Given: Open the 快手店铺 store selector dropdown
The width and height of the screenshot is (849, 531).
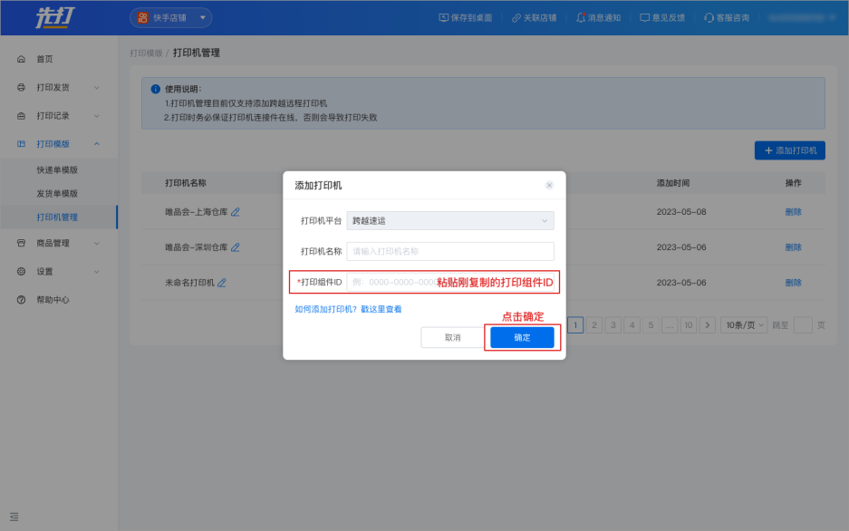Looking at the screenshot, I should click(x=170, y=17).
